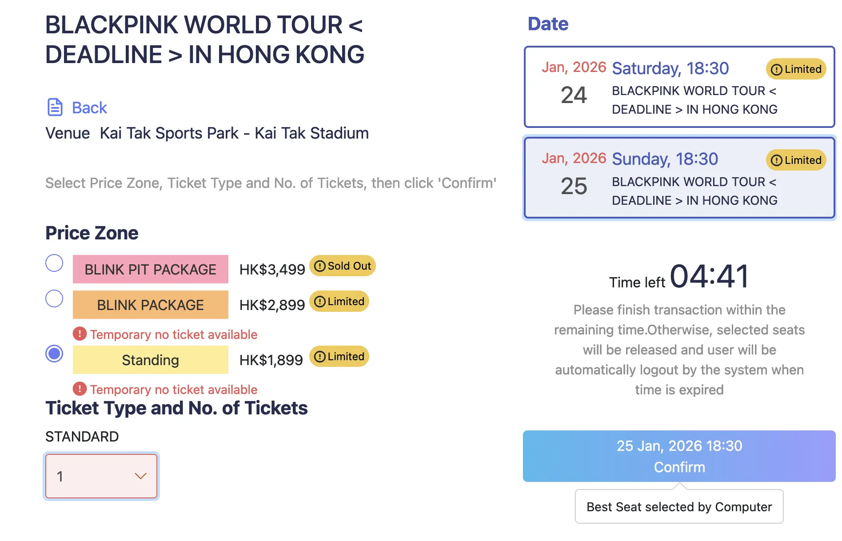842x541 pixels.
Task: Click the red warning icon under Blink Package
Action: [x=80, y=334]
